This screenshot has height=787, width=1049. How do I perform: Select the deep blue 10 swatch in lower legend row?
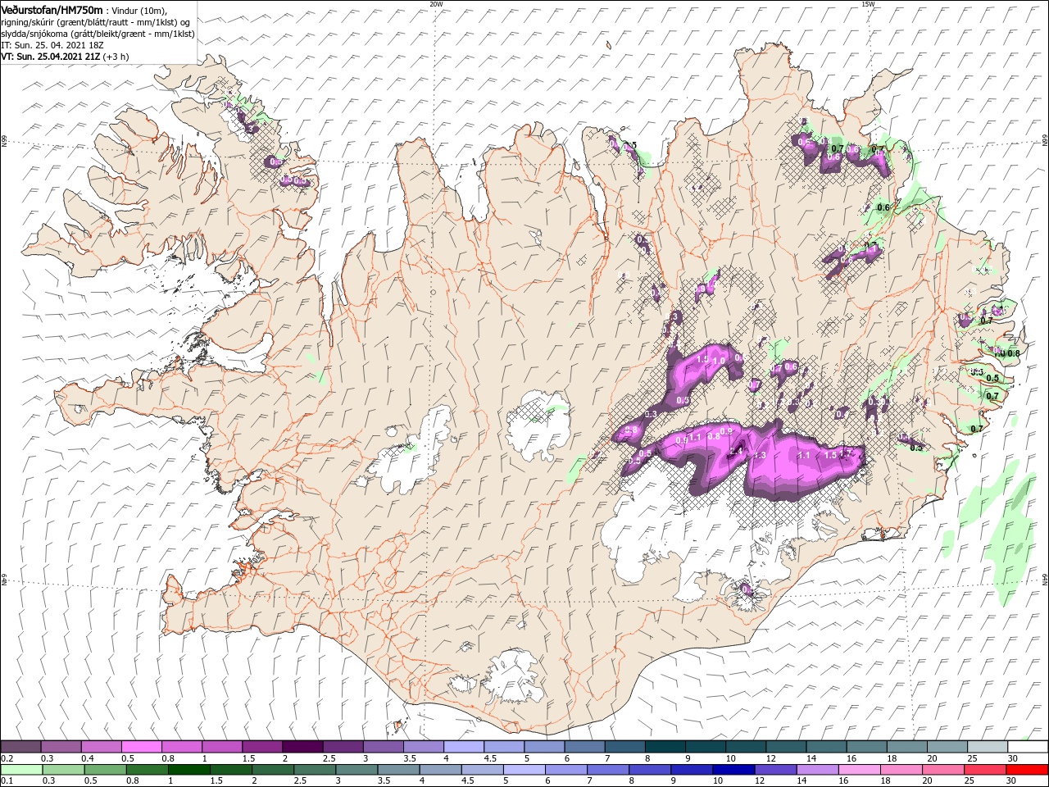(733, 770)
